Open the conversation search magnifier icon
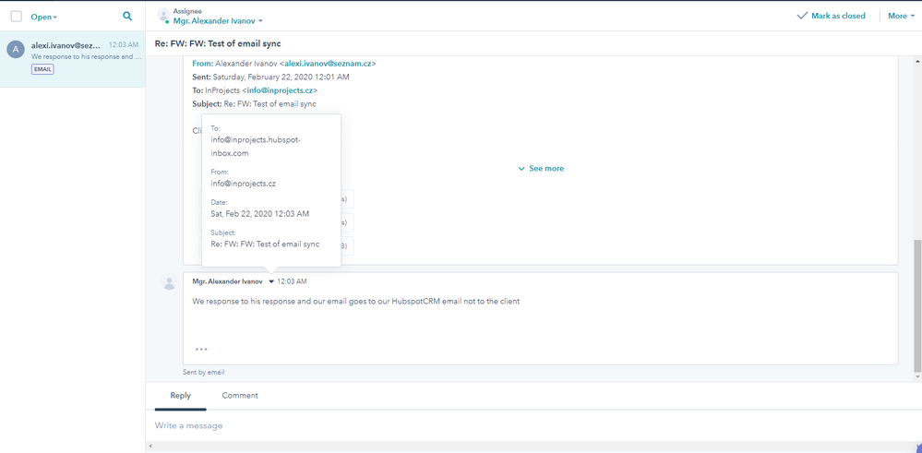Screen dimensions: 922x453 pyautogui.click(x=127, y=17)
